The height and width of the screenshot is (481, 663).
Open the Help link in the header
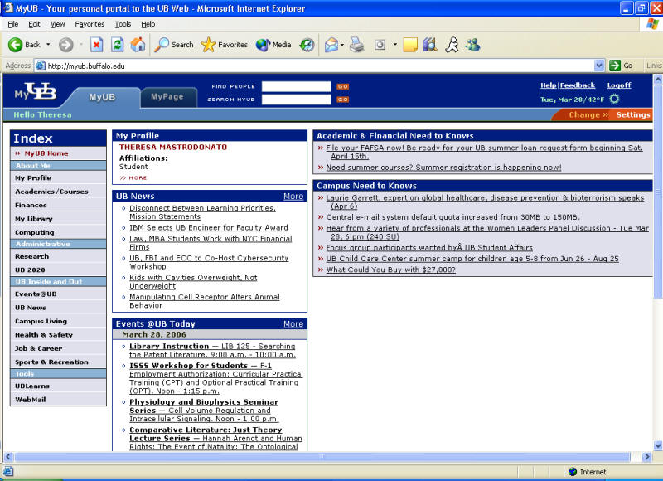[x=549, y=85]
